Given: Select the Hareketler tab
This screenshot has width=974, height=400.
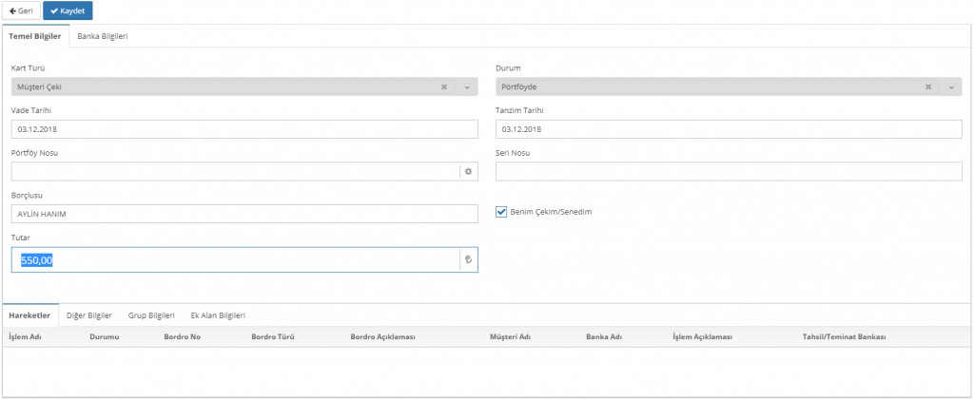Looking at the screenshot, I should [29, 314].
